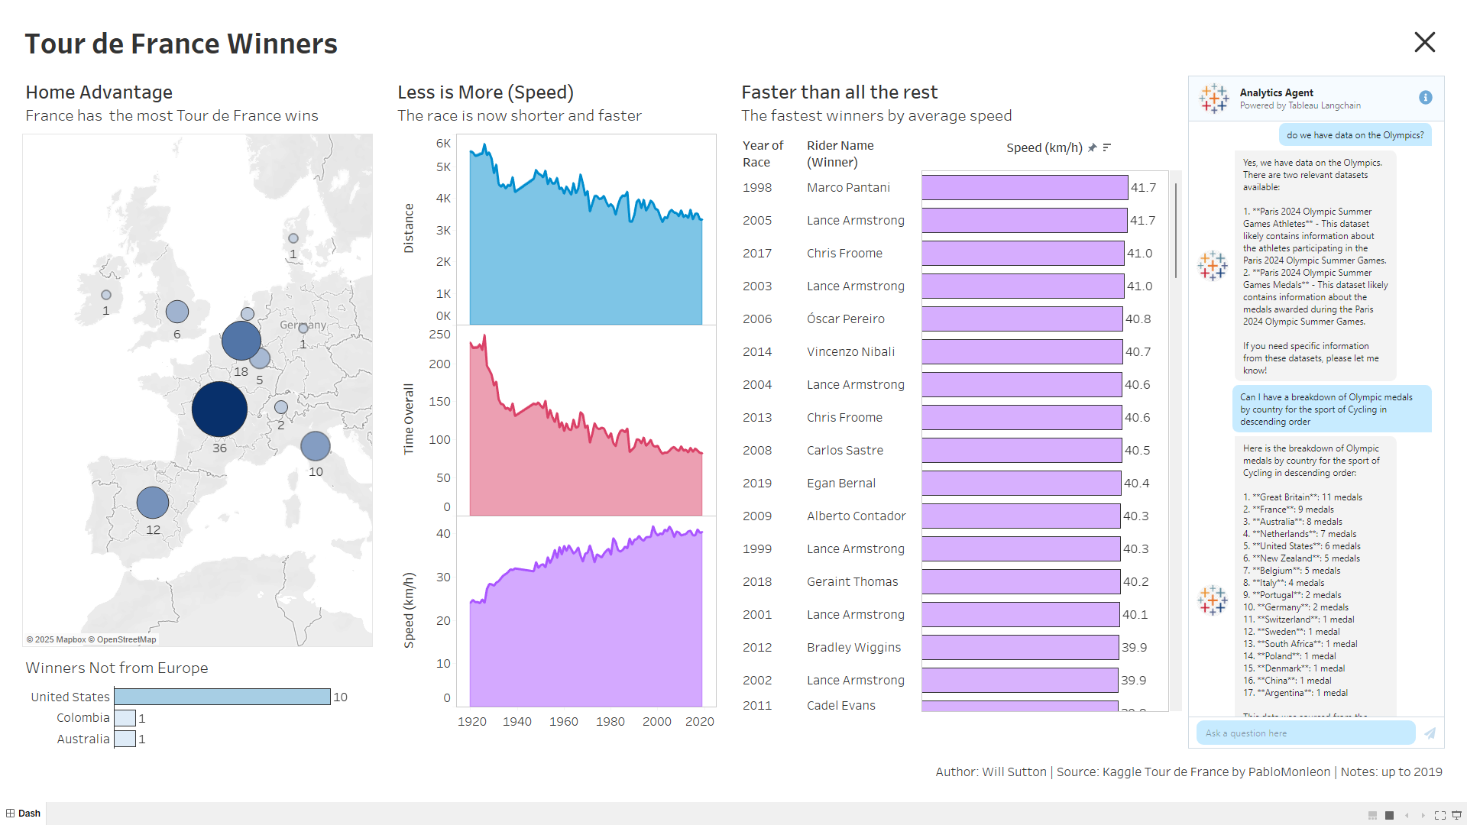Click the pin icon beside Speed (km/h)
The height and width of the screenshot is (825, 1467).
pos(1093,147)
